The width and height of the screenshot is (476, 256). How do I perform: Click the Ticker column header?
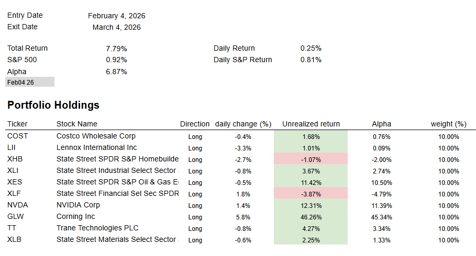pos(17,124)
